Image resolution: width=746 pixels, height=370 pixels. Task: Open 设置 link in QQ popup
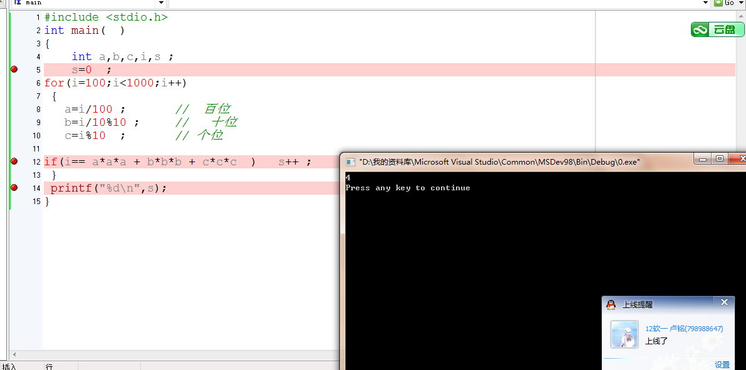pyautogui.click(x=722, y=365)
